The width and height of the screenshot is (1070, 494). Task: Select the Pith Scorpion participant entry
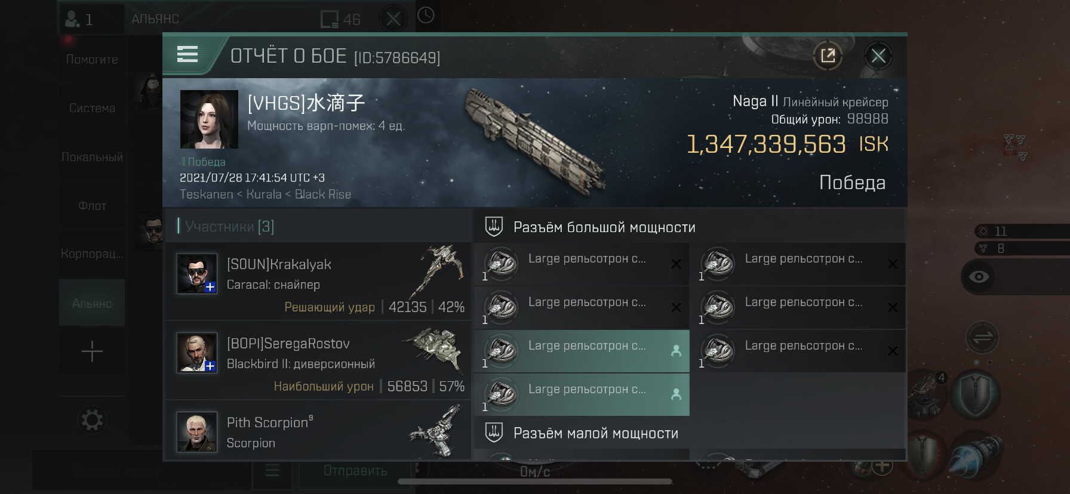[x=318, y=431]
